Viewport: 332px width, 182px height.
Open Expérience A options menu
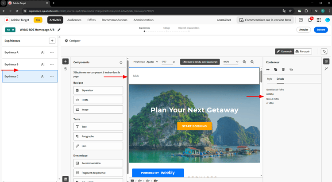pyautogui.click(x=52, y=52)
